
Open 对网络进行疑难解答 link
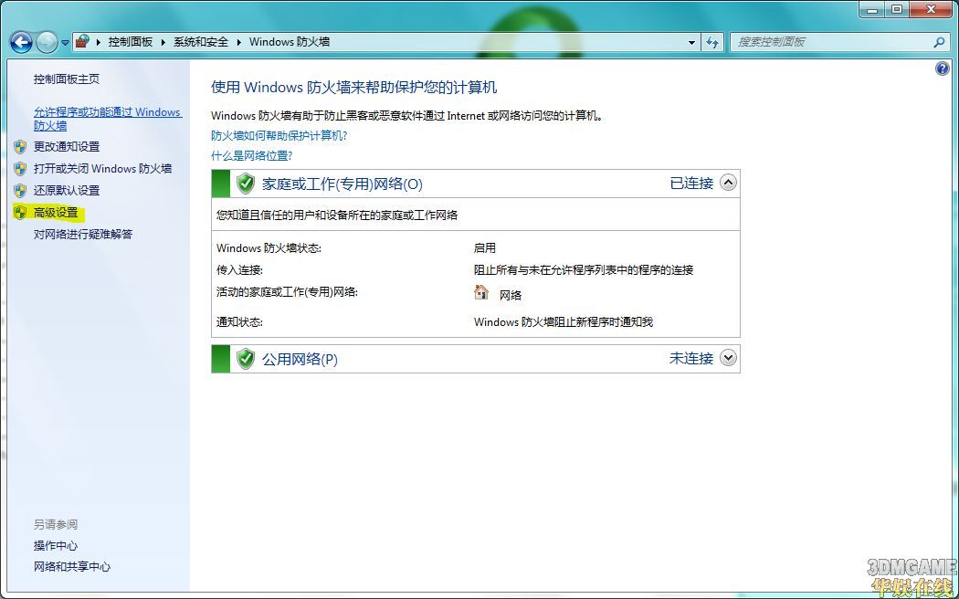click(83, 234)
